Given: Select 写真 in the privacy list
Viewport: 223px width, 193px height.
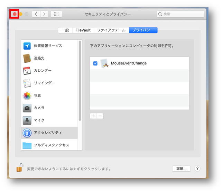Looking at the screenshot, I should 49,95.
